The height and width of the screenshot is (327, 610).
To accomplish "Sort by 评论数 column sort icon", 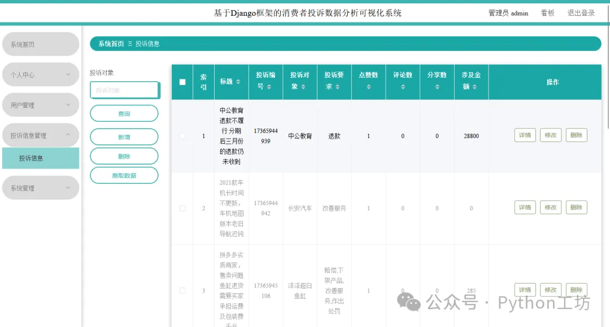I will point(403,87).
